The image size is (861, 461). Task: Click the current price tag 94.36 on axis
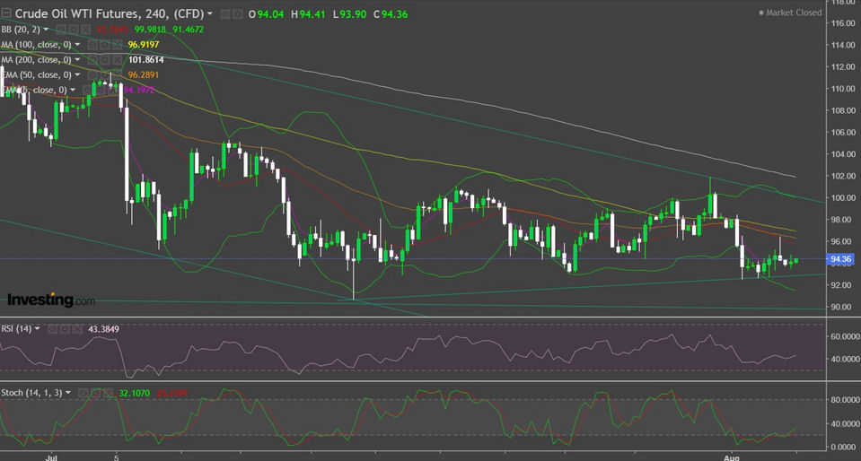point(841,259)
